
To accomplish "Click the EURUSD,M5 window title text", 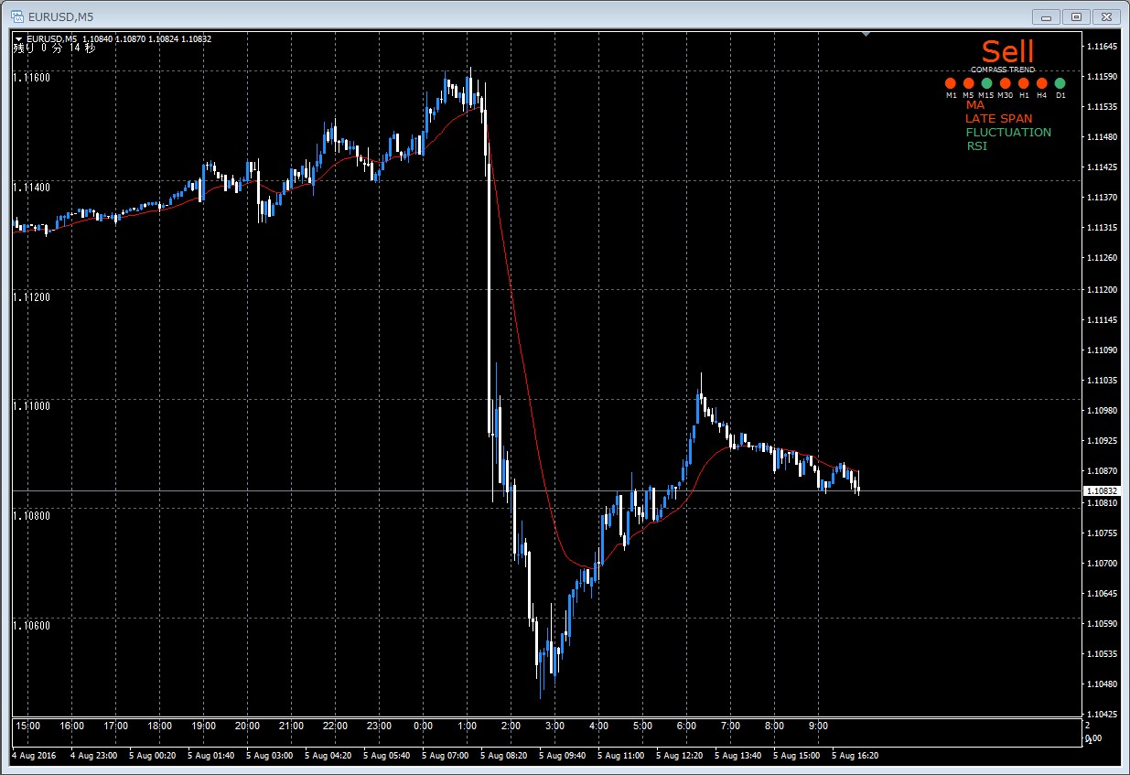I will (61, 17).
